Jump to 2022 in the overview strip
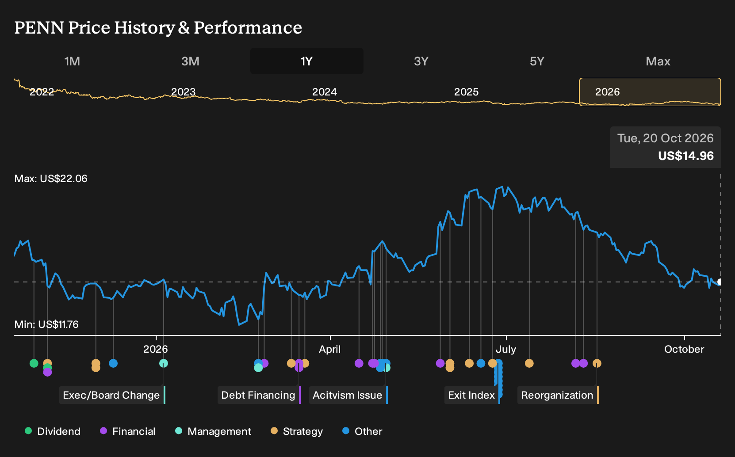735x457 pixels. [42, 92]
